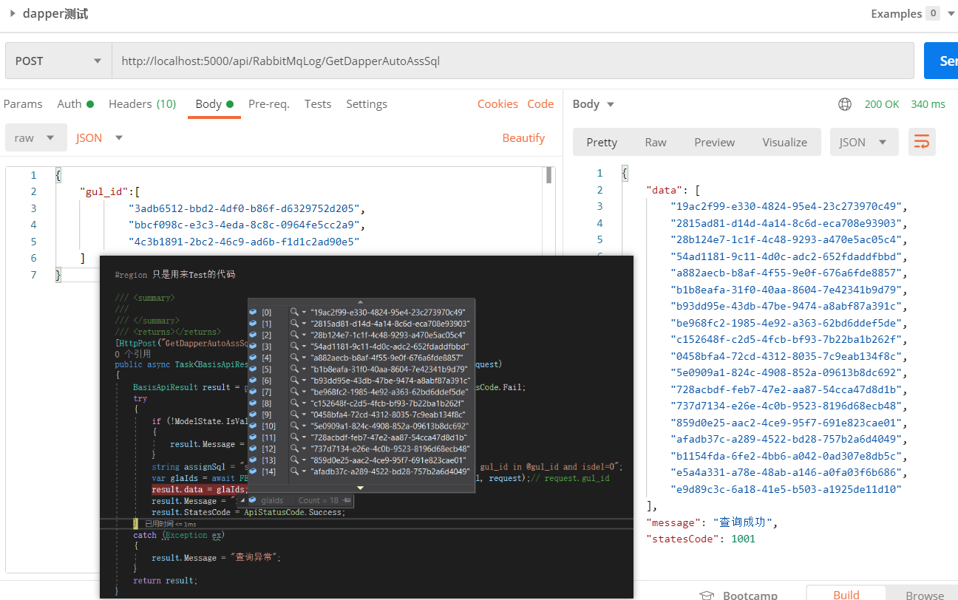The width and height of the screenshot is (958, 600).
Task: Open the Tests tab
Action: (x=318, y=104)
